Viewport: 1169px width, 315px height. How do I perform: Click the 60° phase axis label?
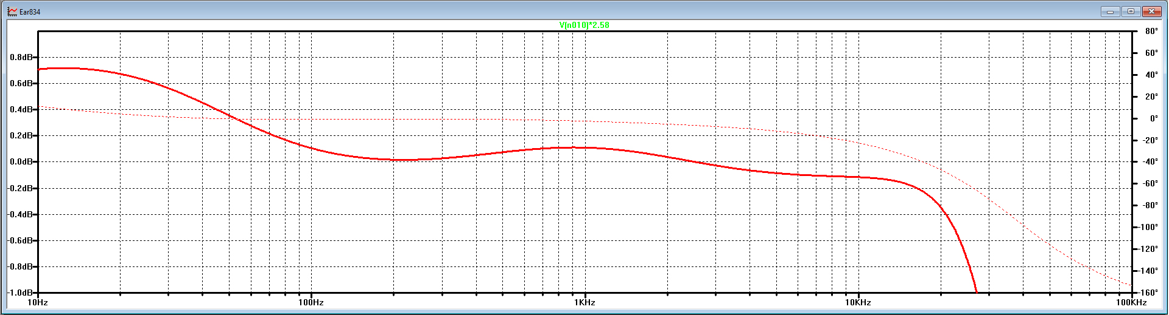(x=1151, y=53)
